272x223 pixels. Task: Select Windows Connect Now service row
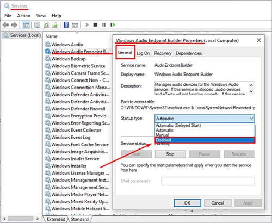(77, 80)
